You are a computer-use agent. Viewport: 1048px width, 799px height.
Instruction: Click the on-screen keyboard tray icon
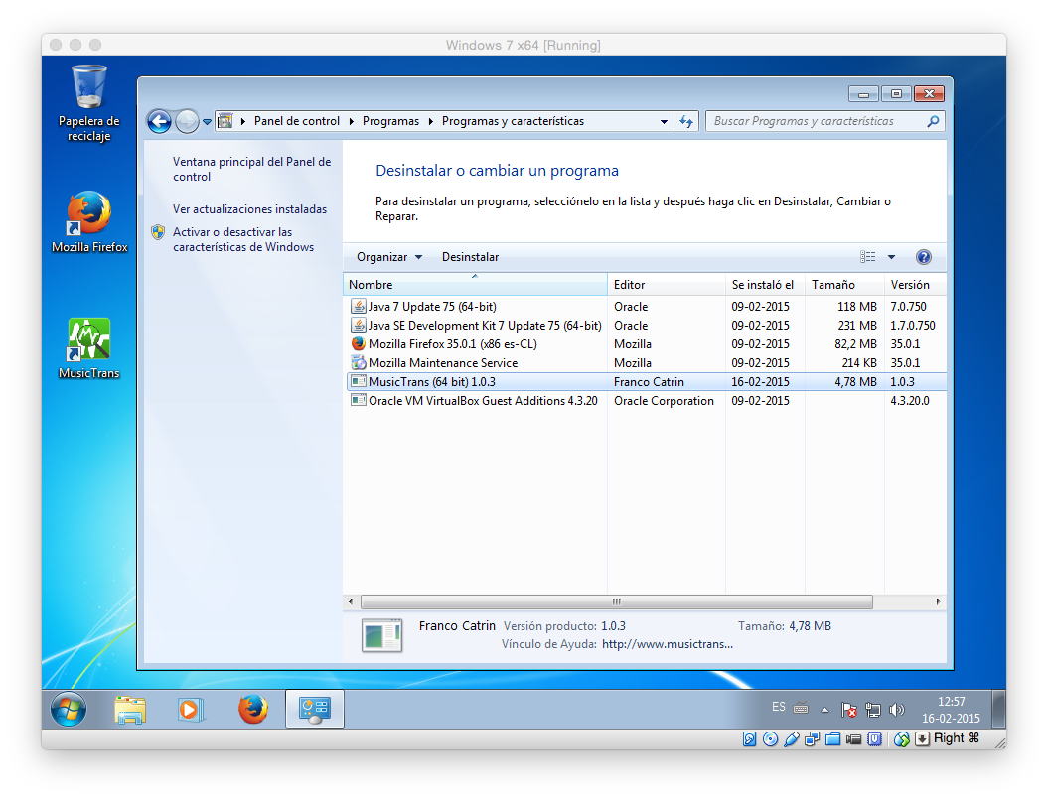801,708
